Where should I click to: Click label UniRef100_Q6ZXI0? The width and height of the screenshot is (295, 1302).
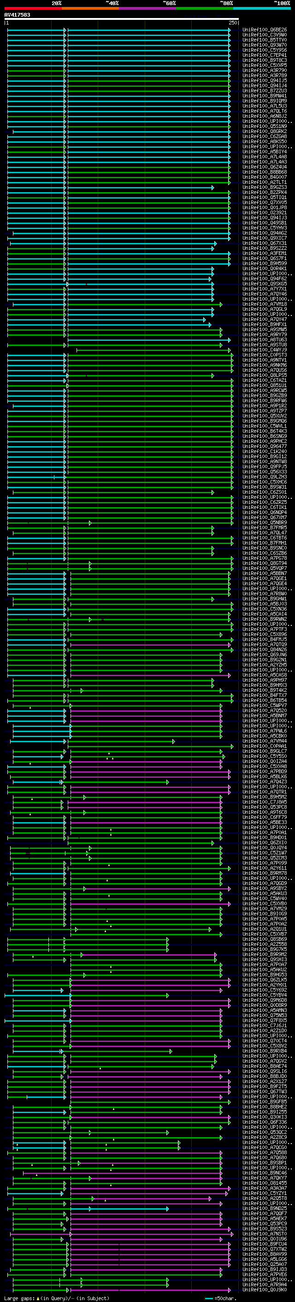click(x=265, y=842)
